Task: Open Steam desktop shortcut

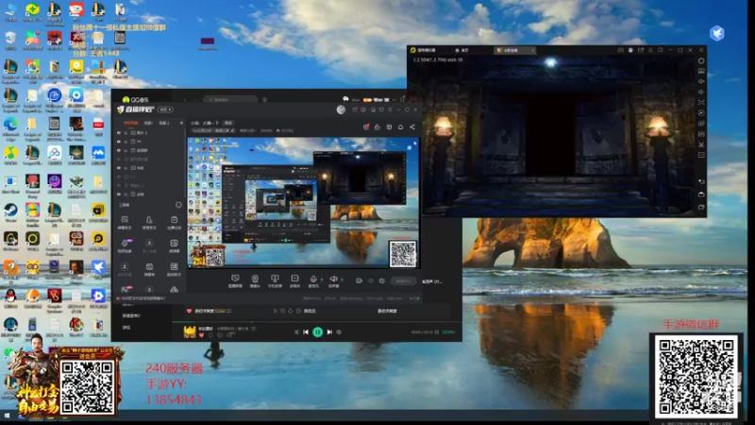Action: (x=10, y=212)
